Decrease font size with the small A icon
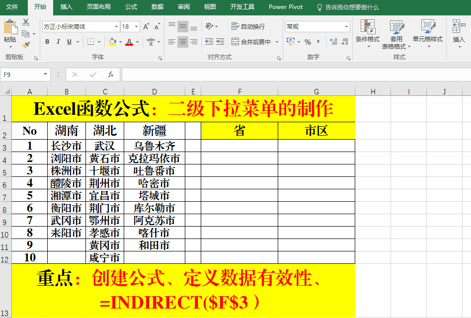The image size is (471, 318). pos(157,27)
